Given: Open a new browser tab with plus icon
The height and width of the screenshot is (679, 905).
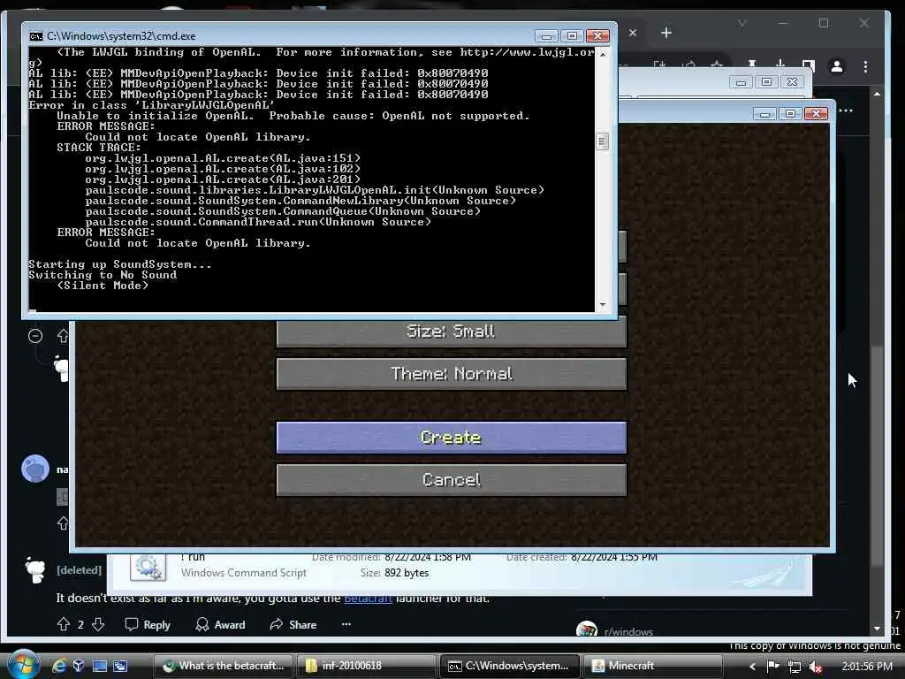Looking at the screenshot, I should tap(666, 33).
